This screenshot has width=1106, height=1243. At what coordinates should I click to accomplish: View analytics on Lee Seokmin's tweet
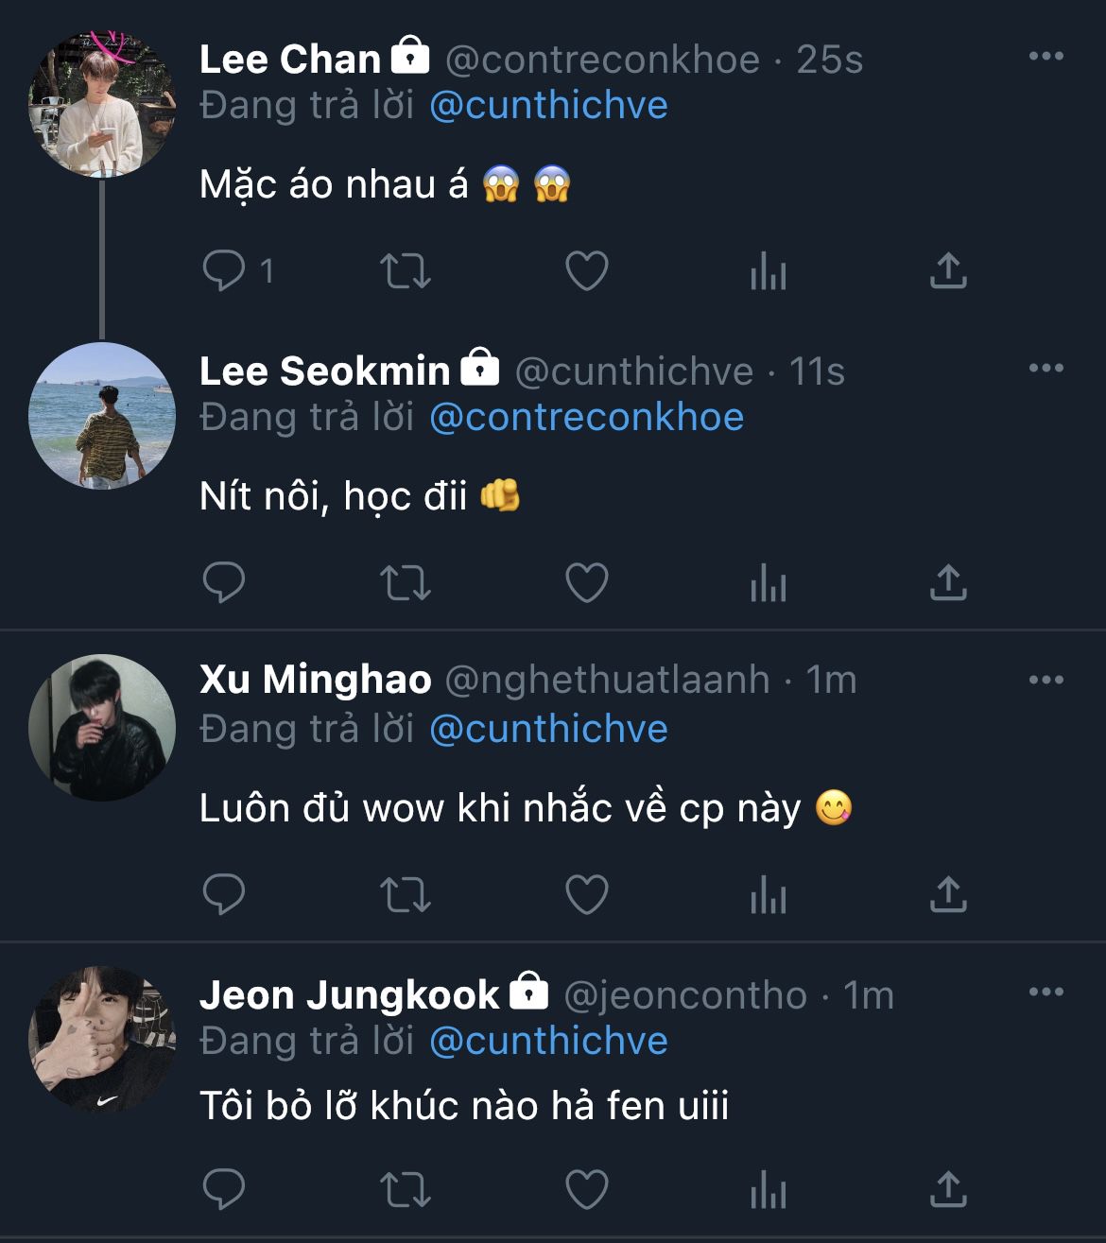coord(768,583)
